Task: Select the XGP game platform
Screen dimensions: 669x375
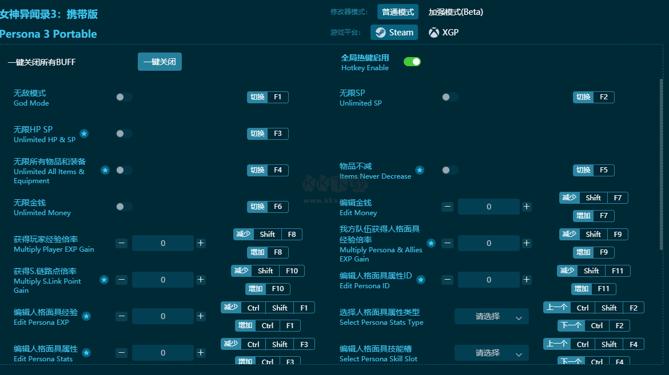Action: coord(444,33)
